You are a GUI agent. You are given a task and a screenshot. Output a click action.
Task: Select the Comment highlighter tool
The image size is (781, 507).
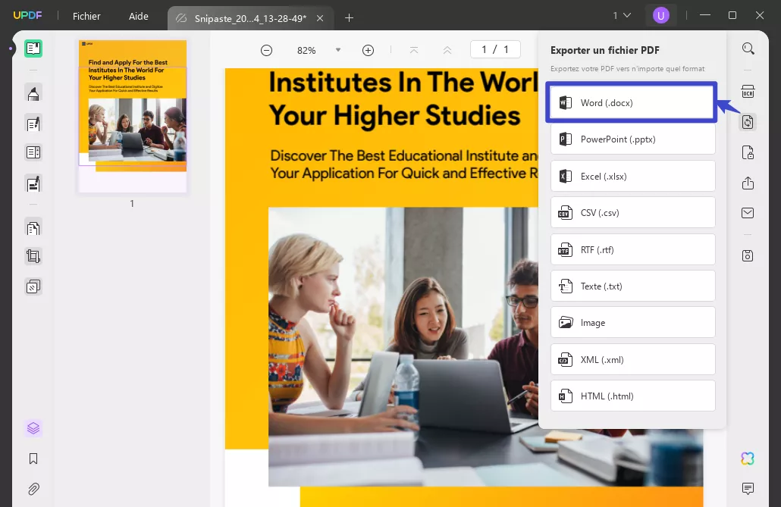click(x=33, y=93)
